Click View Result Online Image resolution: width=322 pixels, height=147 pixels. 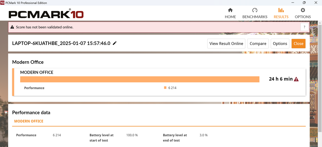point(226,43)
